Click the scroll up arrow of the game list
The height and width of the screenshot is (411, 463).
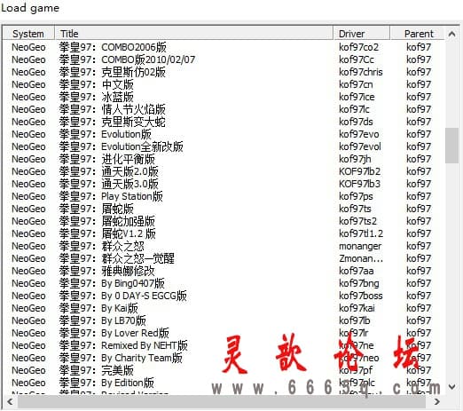[451, 34]
